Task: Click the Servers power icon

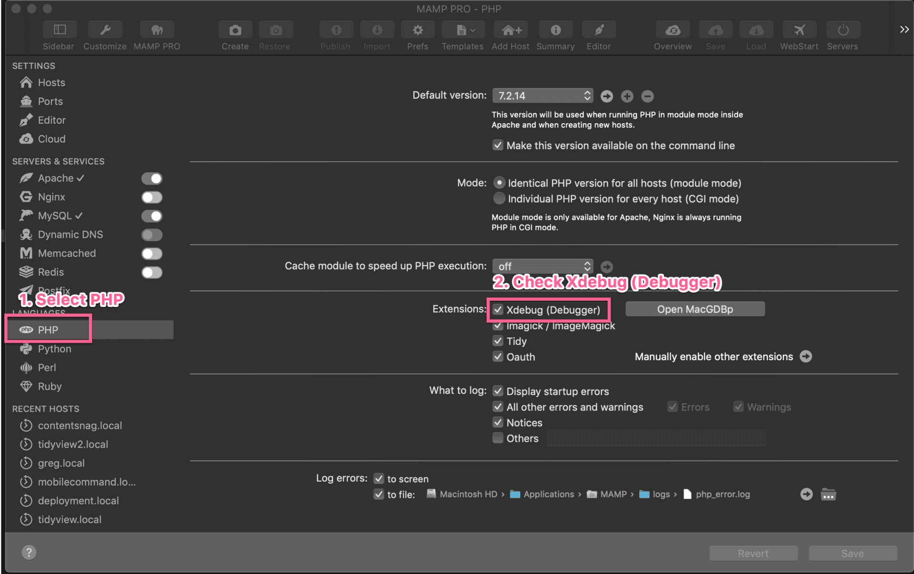Action: tap(842, 30)
